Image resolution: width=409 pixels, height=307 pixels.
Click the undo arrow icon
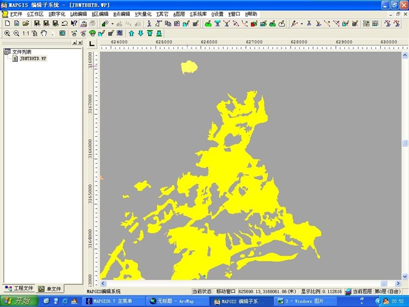pos(64,23)
